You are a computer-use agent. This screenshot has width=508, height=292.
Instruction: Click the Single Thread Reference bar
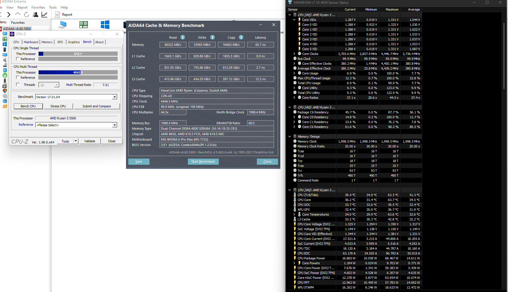click(x=78, y=59)
